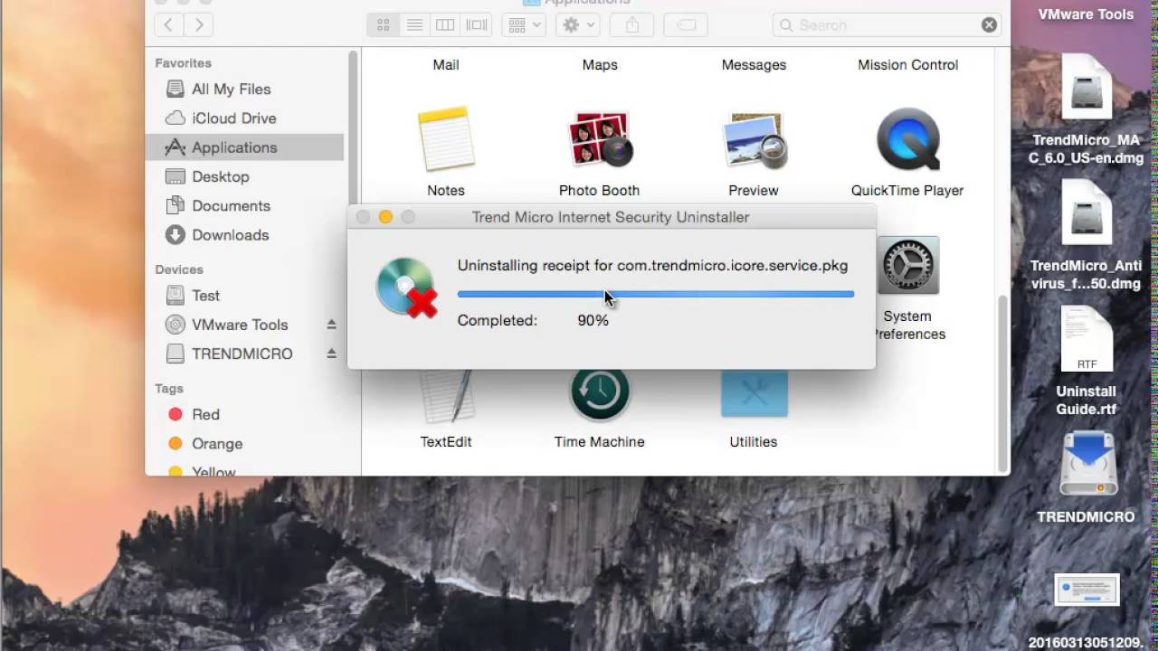The width and height of the screenshot is (1158, 651).
Task: Eject the TRENDMICRO volume
Action: tap(331, 354)
